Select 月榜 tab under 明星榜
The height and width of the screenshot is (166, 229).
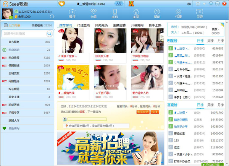point(220,41)
